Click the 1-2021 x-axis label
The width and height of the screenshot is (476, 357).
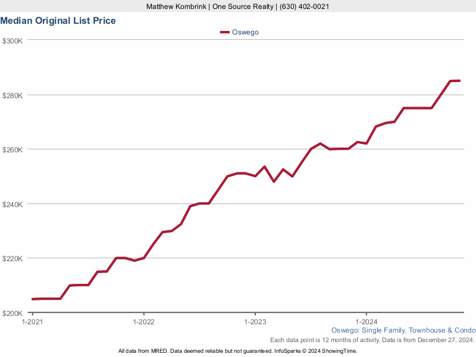pos(32,322)
